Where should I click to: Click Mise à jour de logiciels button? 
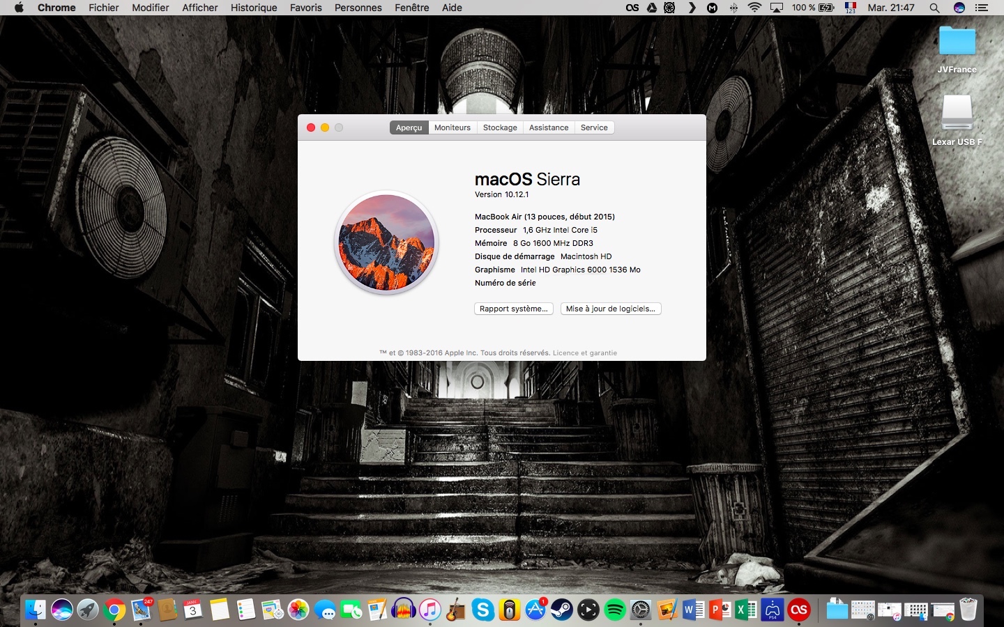tap(610, 309)
